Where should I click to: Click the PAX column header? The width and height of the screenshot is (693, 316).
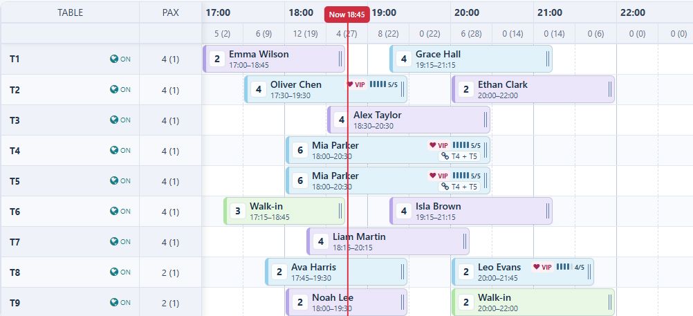pyautogui.click(x=171, y=12)
